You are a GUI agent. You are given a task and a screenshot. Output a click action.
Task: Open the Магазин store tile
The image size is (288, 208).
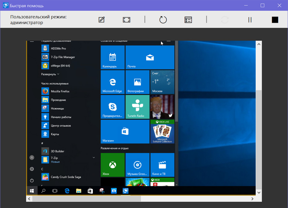point(125,132)
